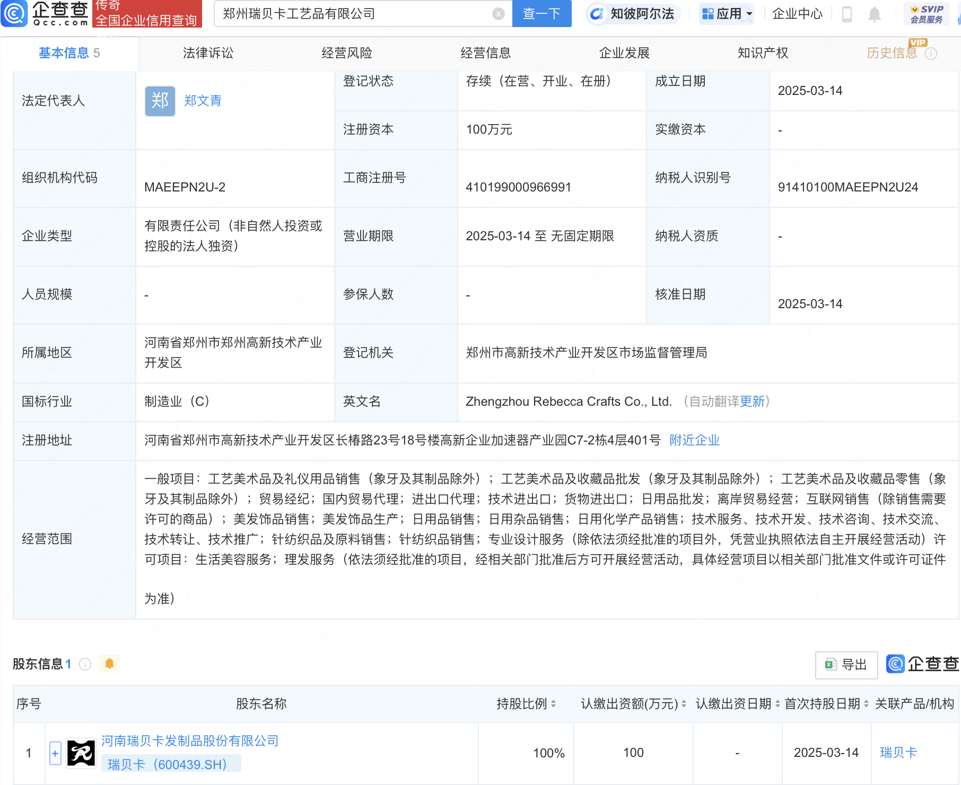Open the notification bell in header
This screenshot has width=961, height=785.
[875, 14]
